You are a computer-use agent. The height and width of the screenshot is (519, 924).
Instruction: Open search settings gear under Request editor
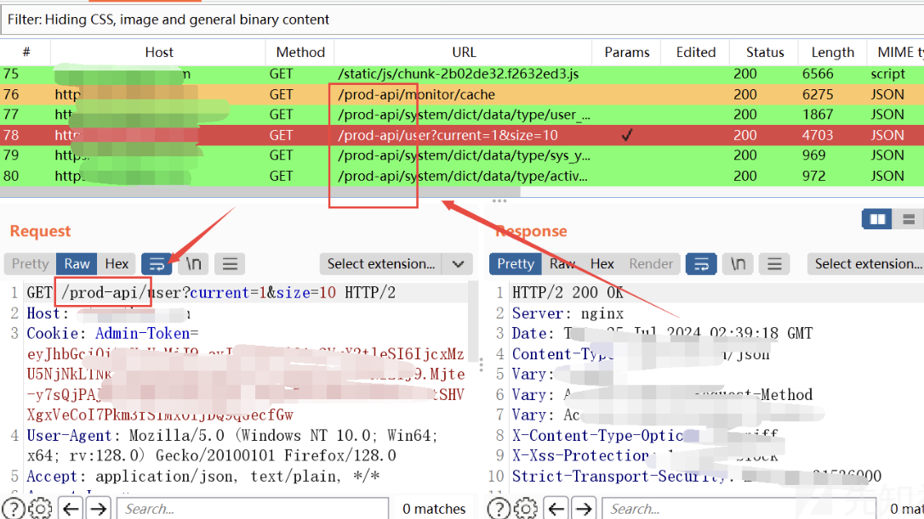pos(40,509)
